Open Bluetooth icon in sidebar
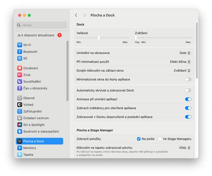Screen dimensions: 212x176 (20, 52)
